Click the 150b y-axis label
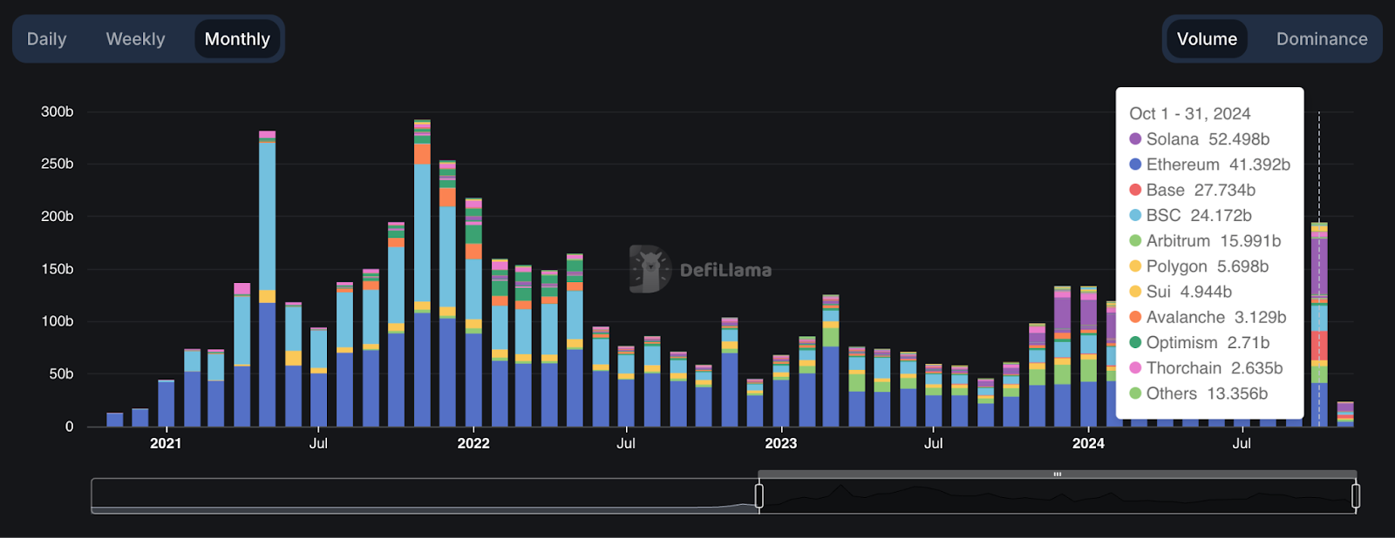The image size is (1395, 538). pyautogui.click(x=58, y=269)
